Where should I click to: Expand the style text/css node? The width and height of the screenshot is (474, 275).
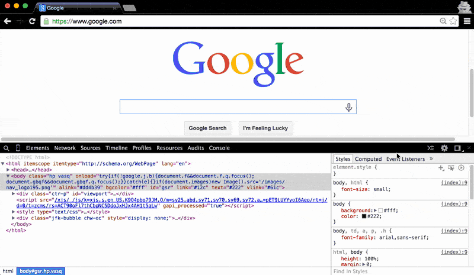[x=13, y=212]
